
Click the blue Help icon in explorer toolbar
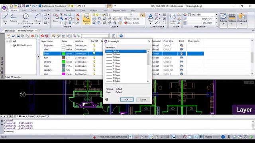121,36
